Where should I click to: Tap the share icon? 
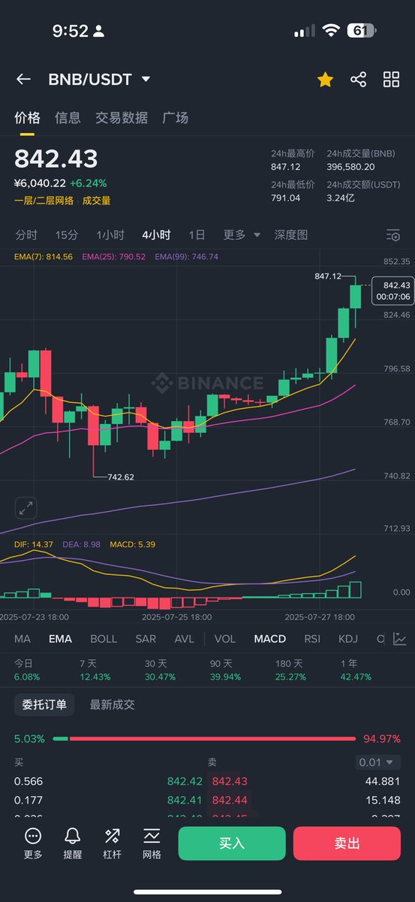[358, 79]
